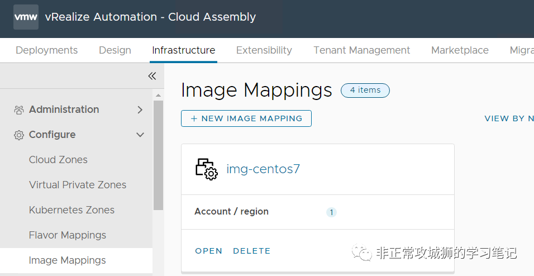Collapse the Configure section chevron
The width and height of the screenshot is (534, 276).
coord(140,135)
